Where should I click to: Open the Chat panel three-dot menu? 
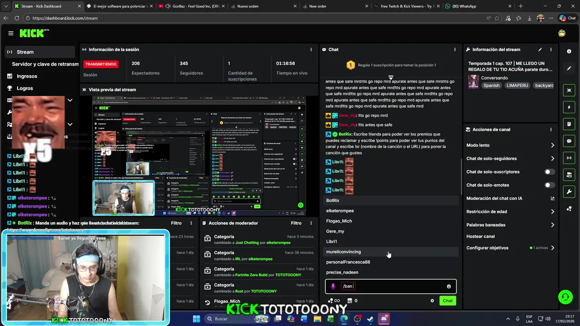pyautogui.click(x=455, y=49)
